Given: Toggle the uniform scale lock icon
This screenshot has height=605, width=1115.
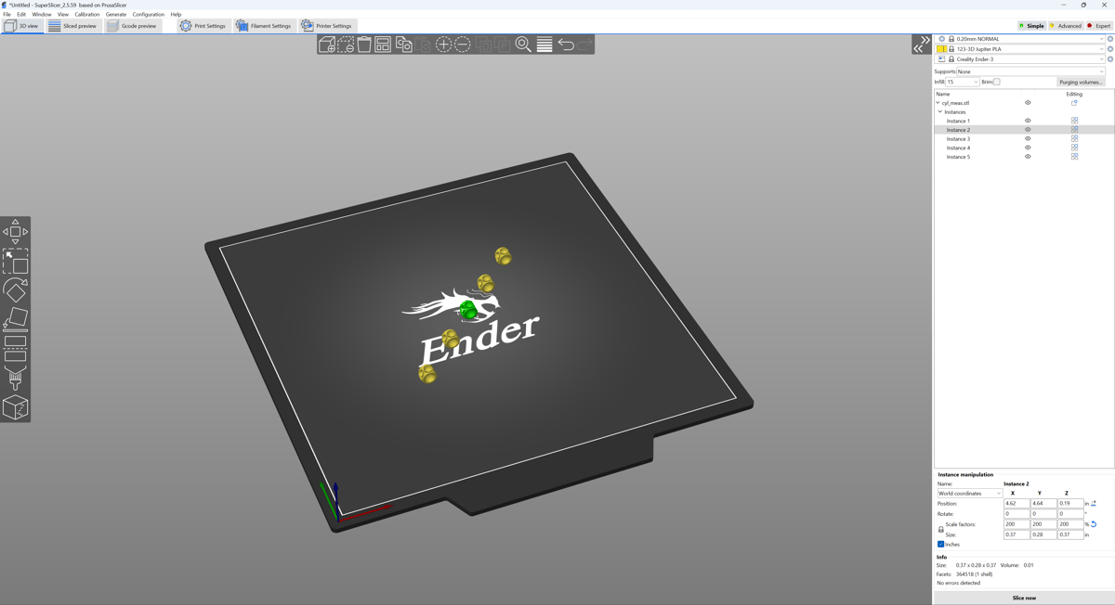Looking at the screenshot, I should 940,530.
